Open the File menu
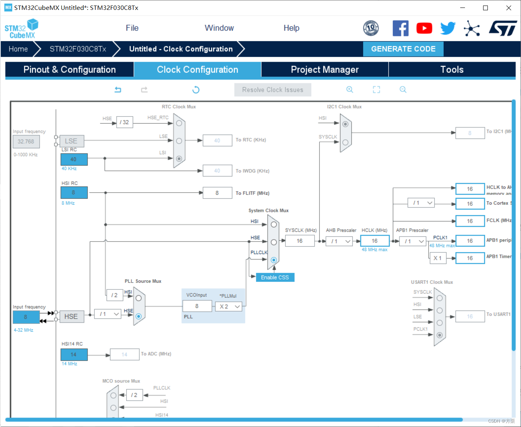Screen dimensions: 521x427 (x=132, y=28)
